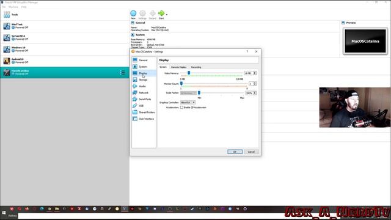Open the MacOSCatalina machine list menu icon
391x220 pixels.
122,72
